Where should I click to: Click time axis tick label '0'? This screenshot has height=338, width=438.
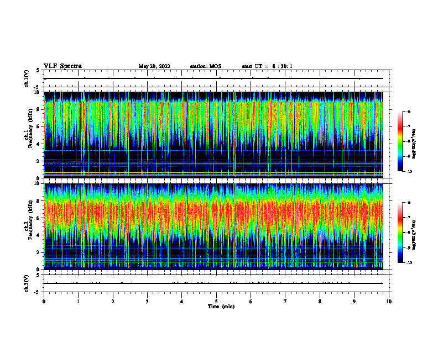click(x=44, y=302)
